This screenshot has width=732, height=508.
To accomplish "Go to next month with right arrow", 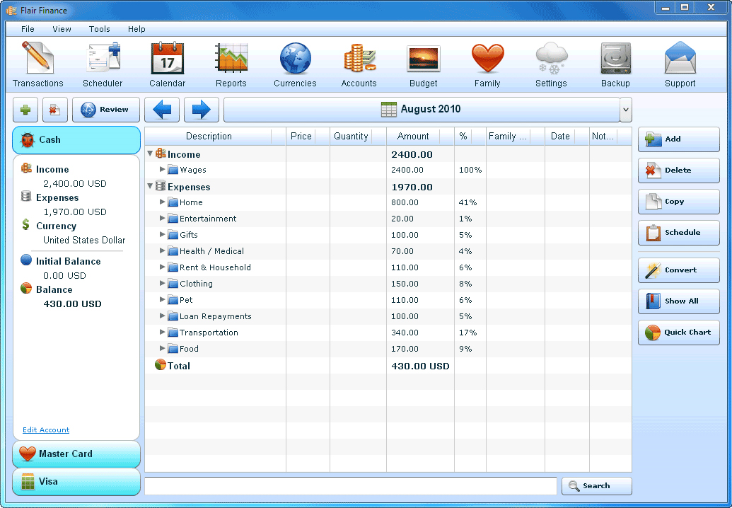I will pos(202,110).
